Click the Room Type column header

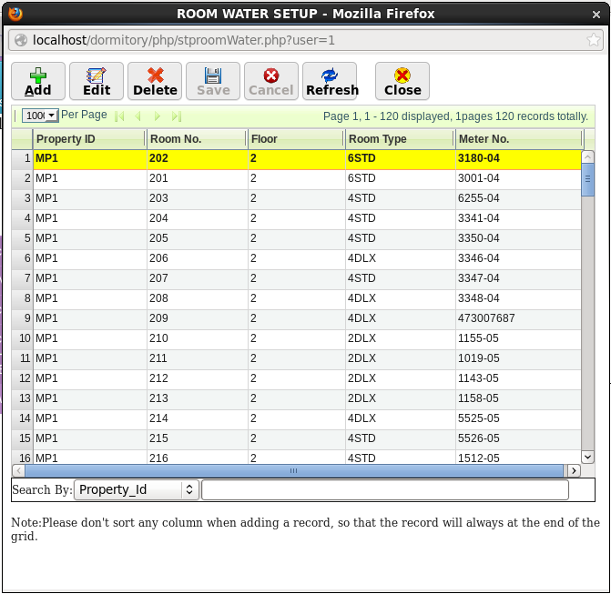click(399, 139)
